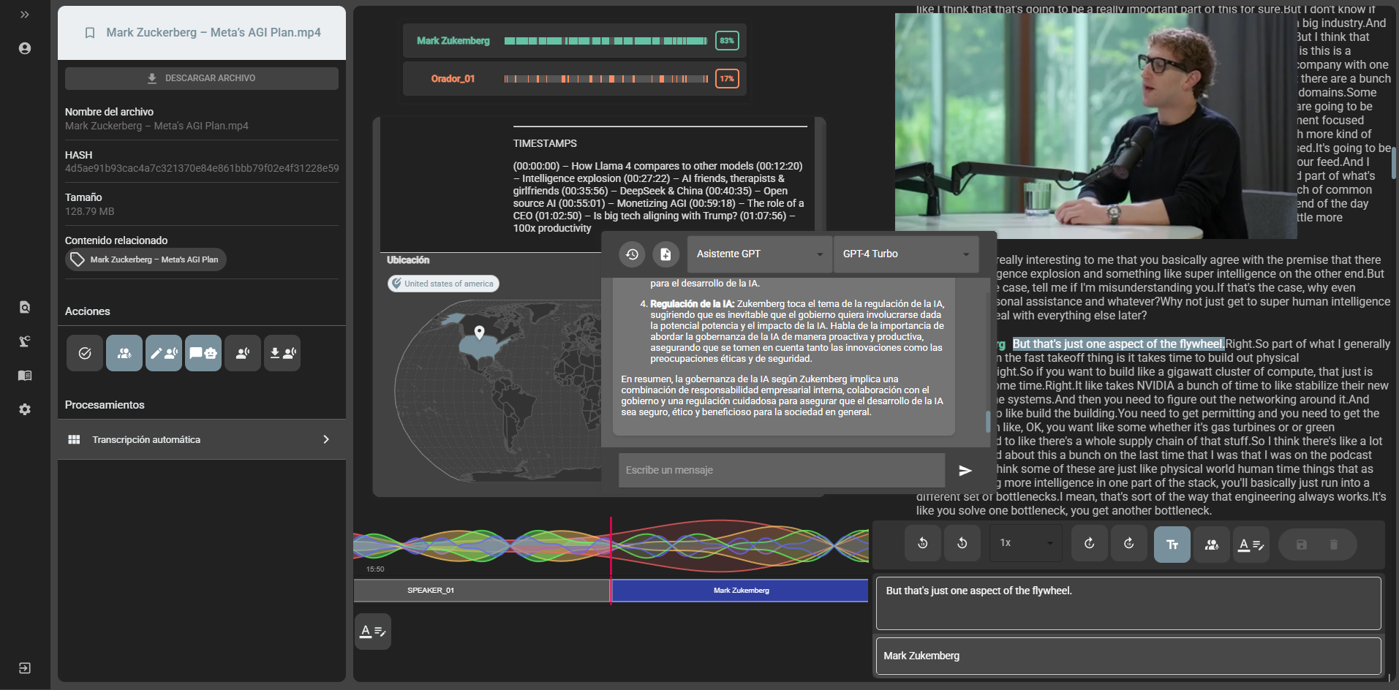This screenshot has width=1399, height=690.
Task: Rewind 15 seconds playback button
Action: click(x=923, y=544)
